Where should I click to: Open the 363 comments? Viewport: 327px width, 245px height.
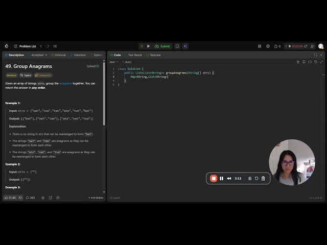pos(31,198)
